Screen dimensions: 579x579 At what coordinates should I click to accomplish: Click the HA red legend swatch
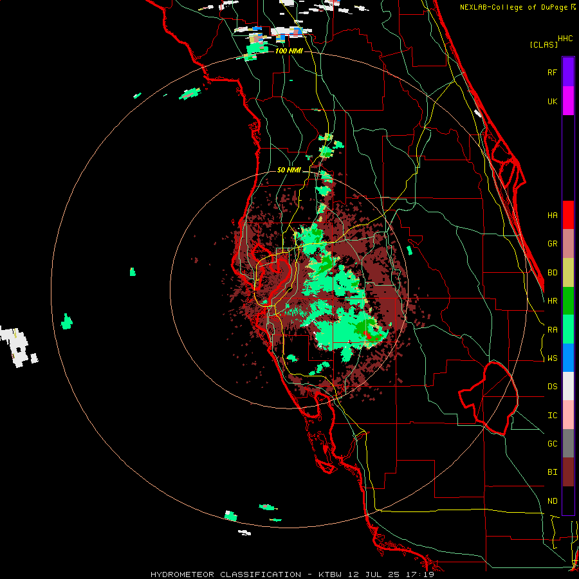click(568, 215)
